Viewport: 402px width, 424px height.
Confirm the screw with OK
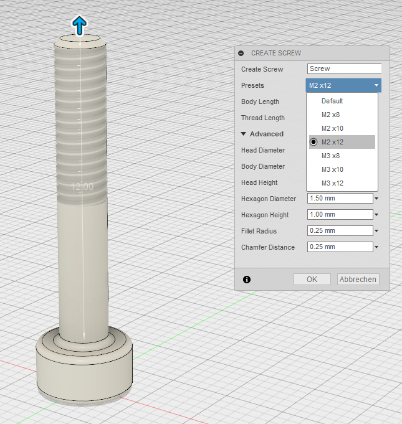(312, 280)
